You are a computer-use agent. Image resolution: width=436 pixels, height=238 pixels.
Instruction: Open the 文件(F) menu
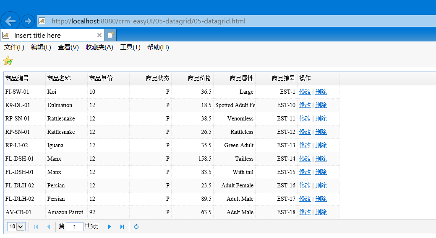14,47
